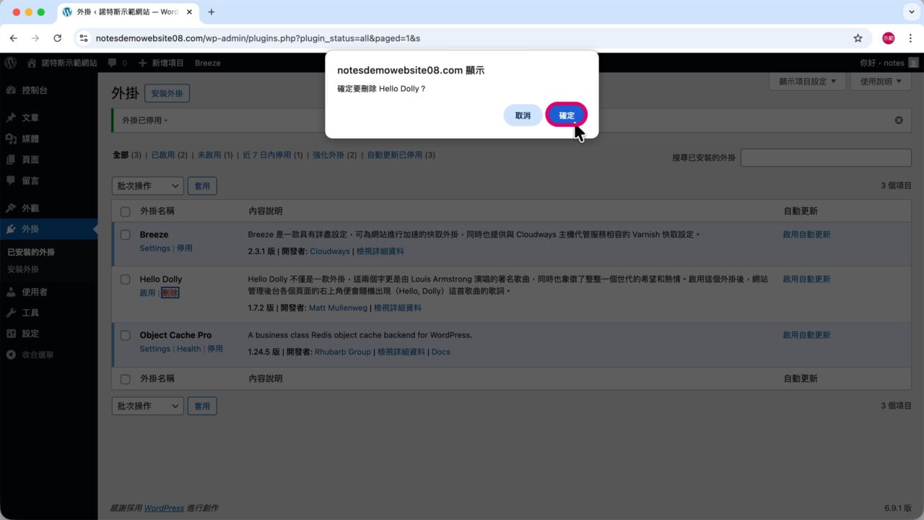Select the Hello Dolly plugin checkbox
Screen dimensions: 924x520
click(x=126, y=279)
